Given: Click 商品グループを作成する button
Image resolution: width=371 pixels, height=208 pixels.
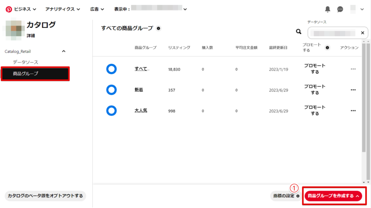Looking at the screenshot, I should point(334,196).
